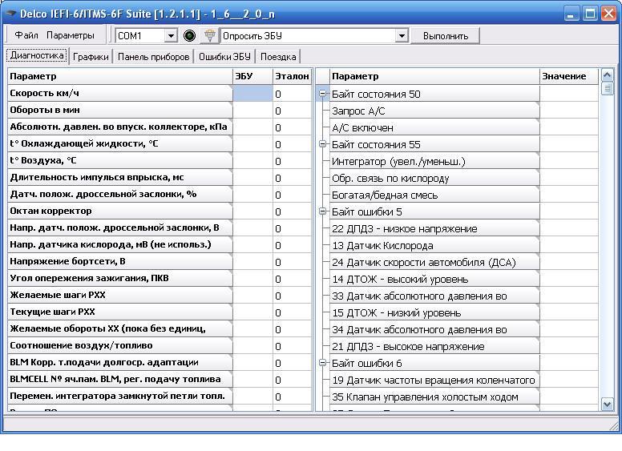Select Соотношение воздух/топливо row
Viewport: 622px width, 451px height.
tap(119, 346)
